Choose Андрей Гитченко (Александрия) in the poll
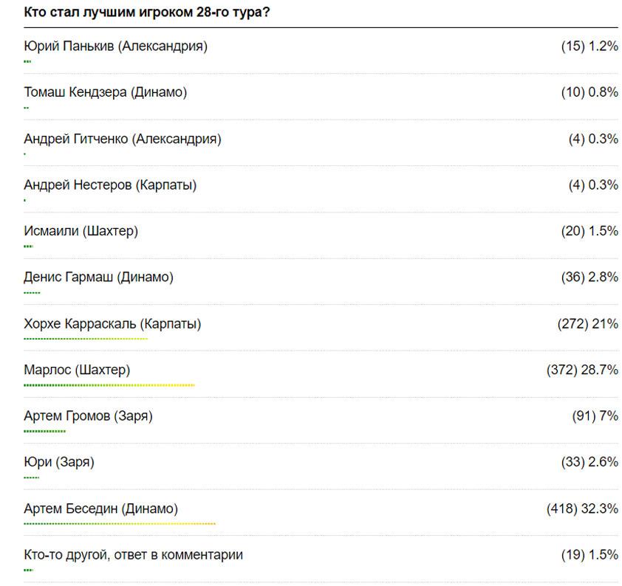622x586 pixels. click(x=122, y=139)
